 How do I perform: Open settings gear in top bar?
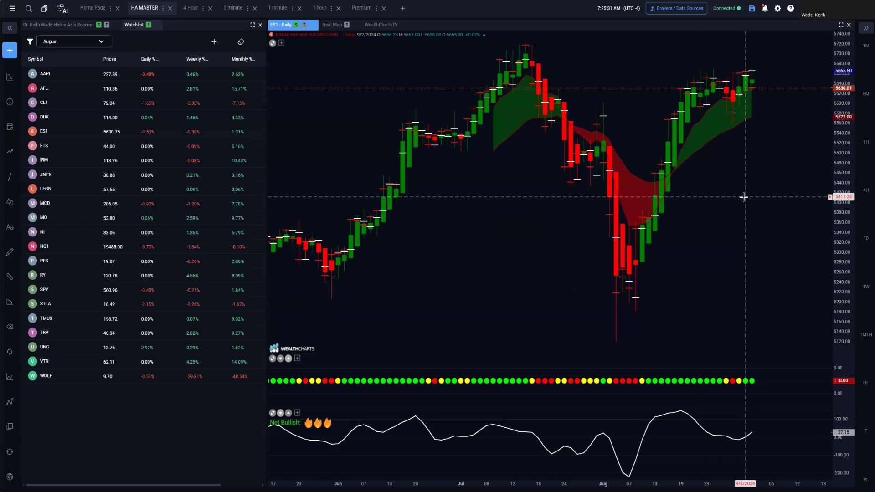pyautogui.click(x=777, y=8)
